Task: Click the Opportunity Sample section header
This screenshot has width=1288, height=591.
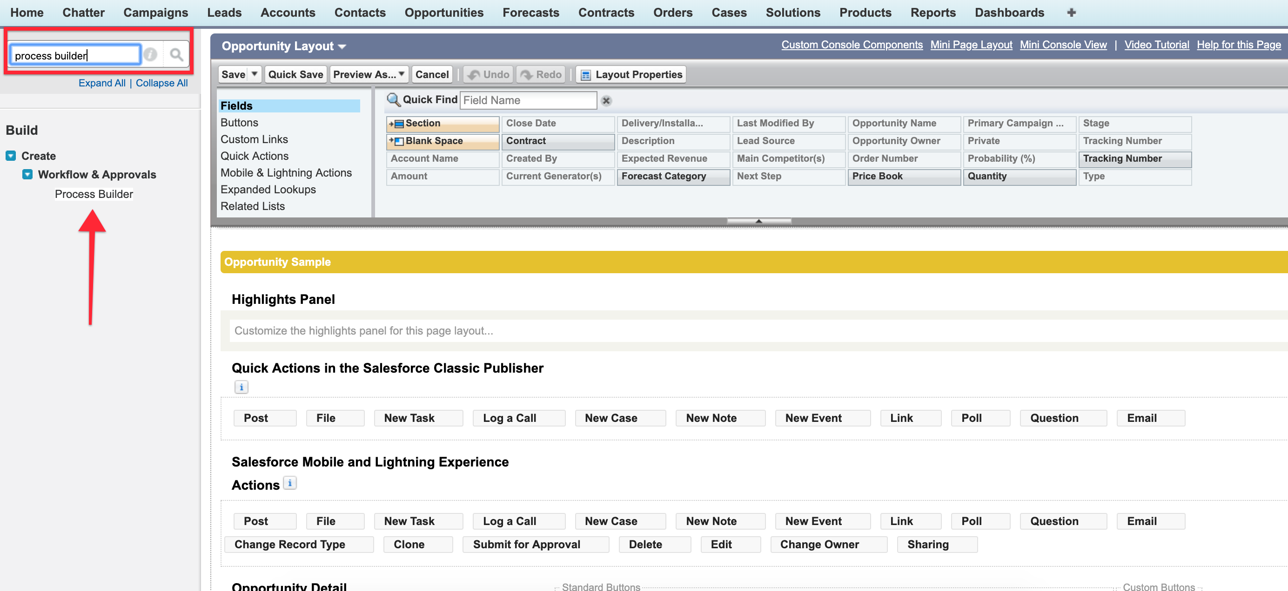Action: tap(754, 262)
